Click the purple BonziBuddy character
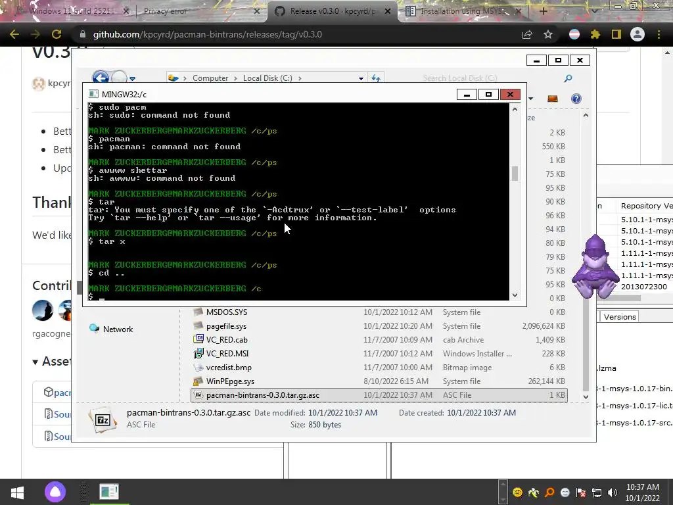Screen dimensions: 673x505 pos(595,266)
